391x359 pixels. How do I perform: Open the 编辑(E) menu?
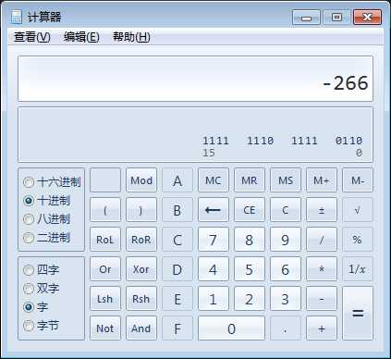[81, 37]
